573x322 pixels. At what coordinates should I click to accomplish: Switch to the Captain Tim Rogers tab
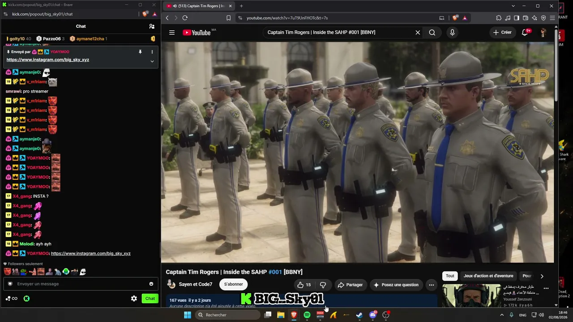point(199,6)
